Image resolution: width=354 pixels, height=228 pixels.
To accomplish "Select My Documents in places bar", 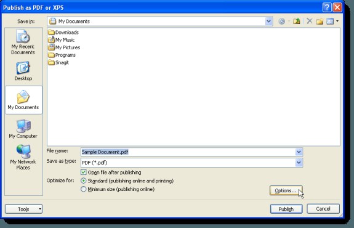I will [x=23, y=100].
